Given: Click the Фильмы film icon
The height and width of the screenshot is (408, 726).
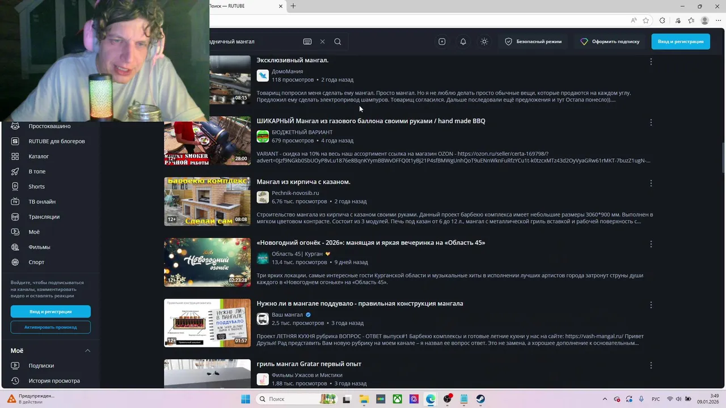Looking at the screenshot, I should [x=15, y=247].
